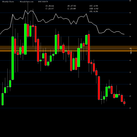
Task: Click the '39' price axis label
Action: click(x=130, y=72)
